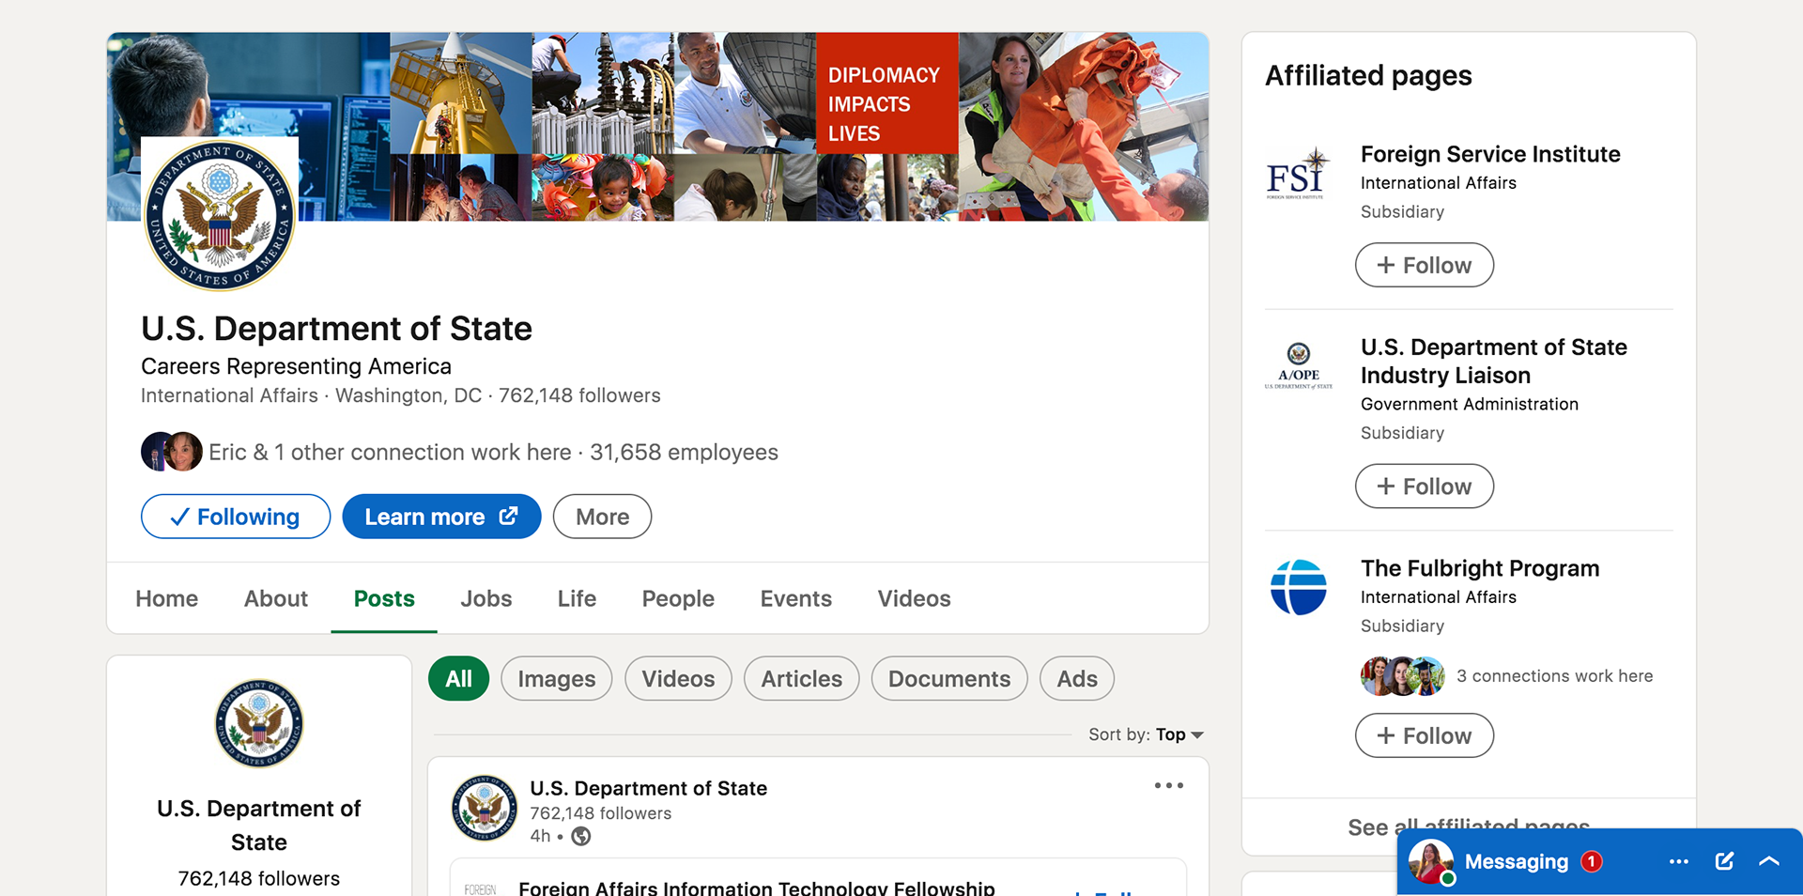
Task: Filter posts by Articles
Action: [x=802, y=678]
